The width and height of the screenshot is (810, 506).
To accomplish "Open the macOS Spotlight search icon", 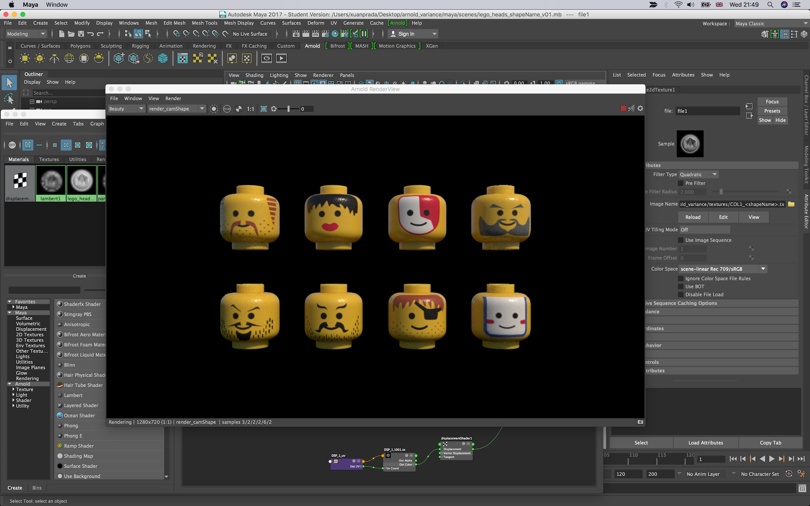I will (x=770, y=5).
